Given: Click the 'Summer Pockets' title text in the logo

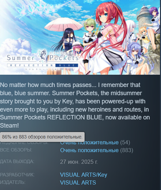Looking at the screenshot, I should tap(43, 58).
